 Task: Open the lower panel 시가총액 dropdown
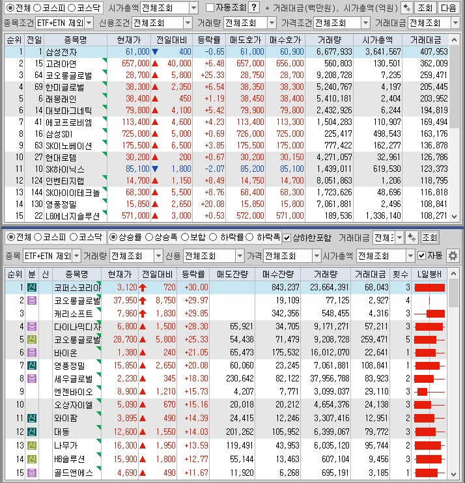pos(410,256)
